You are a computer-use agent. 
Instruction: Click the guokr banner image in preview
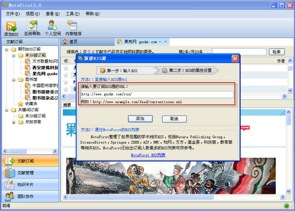tap(171, 176)
